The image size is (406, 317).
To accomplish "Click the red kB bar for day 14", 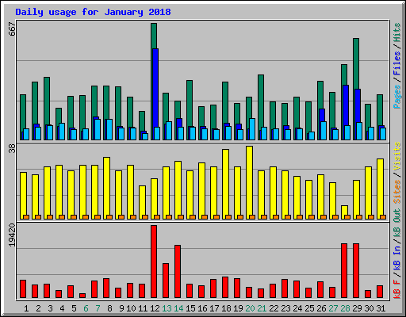I will coord(178,272).
